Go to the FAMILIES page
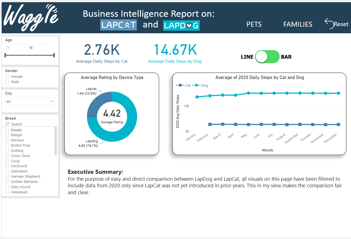The height and width of the screenshot is (239, 351). click(298, 24)
